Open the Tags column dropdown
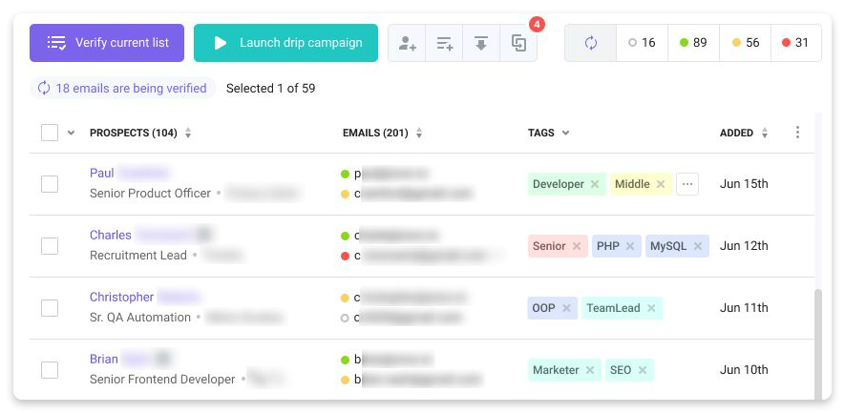 (565, 133)
